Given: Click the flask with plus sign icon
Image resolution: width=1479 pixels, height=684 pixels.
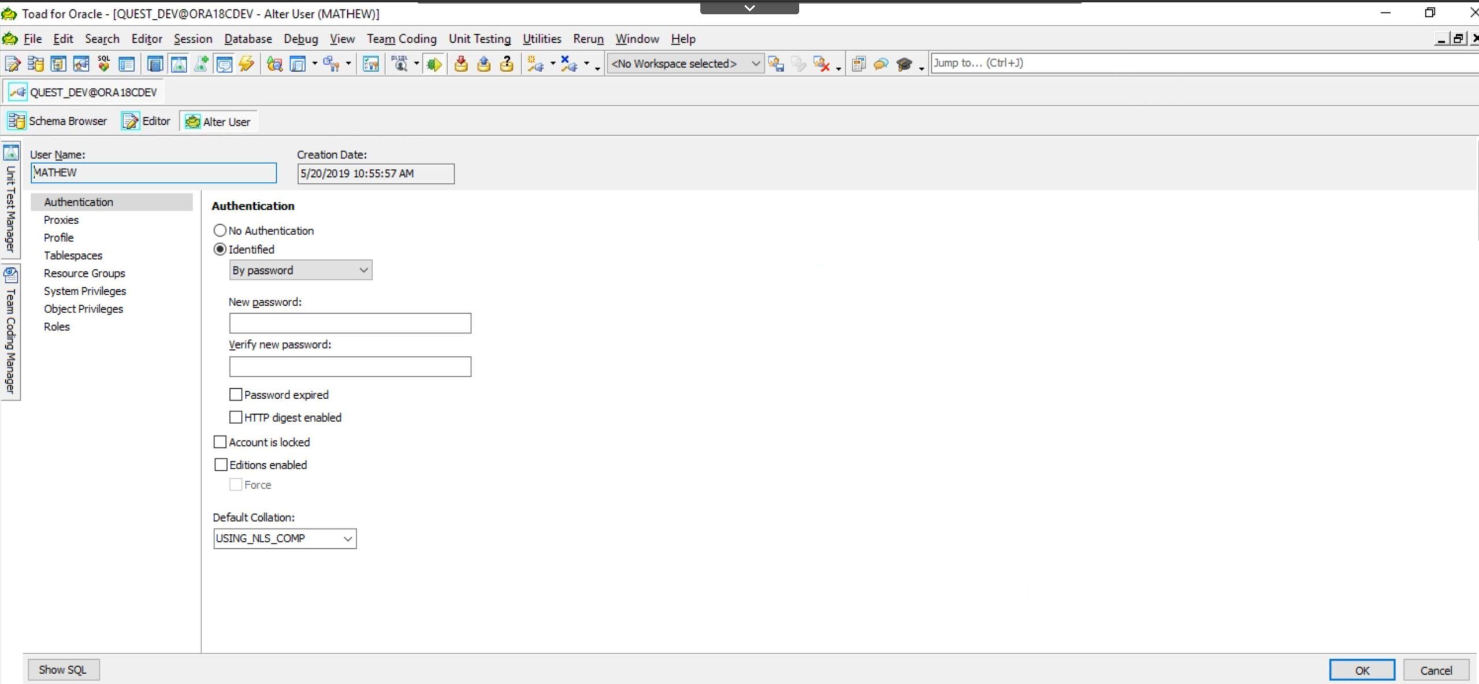Looking at the screenshot, I should click(202, 64).
